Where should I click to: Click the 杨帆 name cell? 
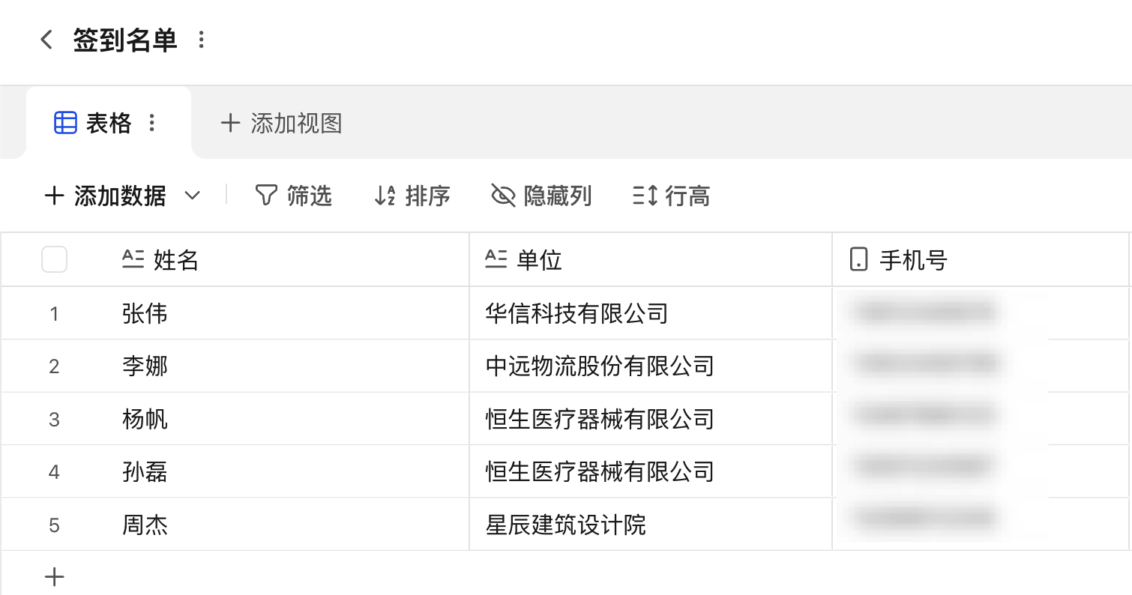[x=289, y=419]
